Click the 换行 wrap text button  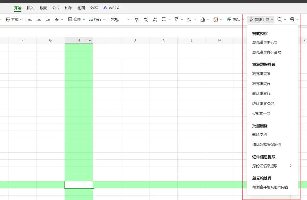click(x=95, y=19)
